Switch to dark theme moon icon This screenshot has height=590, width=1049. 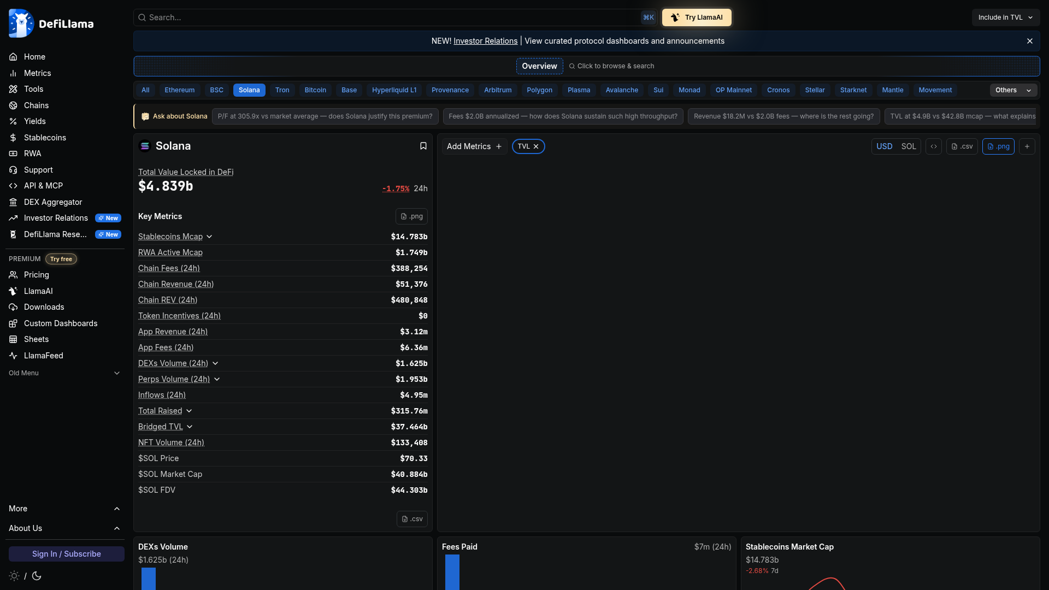(37, 576)
